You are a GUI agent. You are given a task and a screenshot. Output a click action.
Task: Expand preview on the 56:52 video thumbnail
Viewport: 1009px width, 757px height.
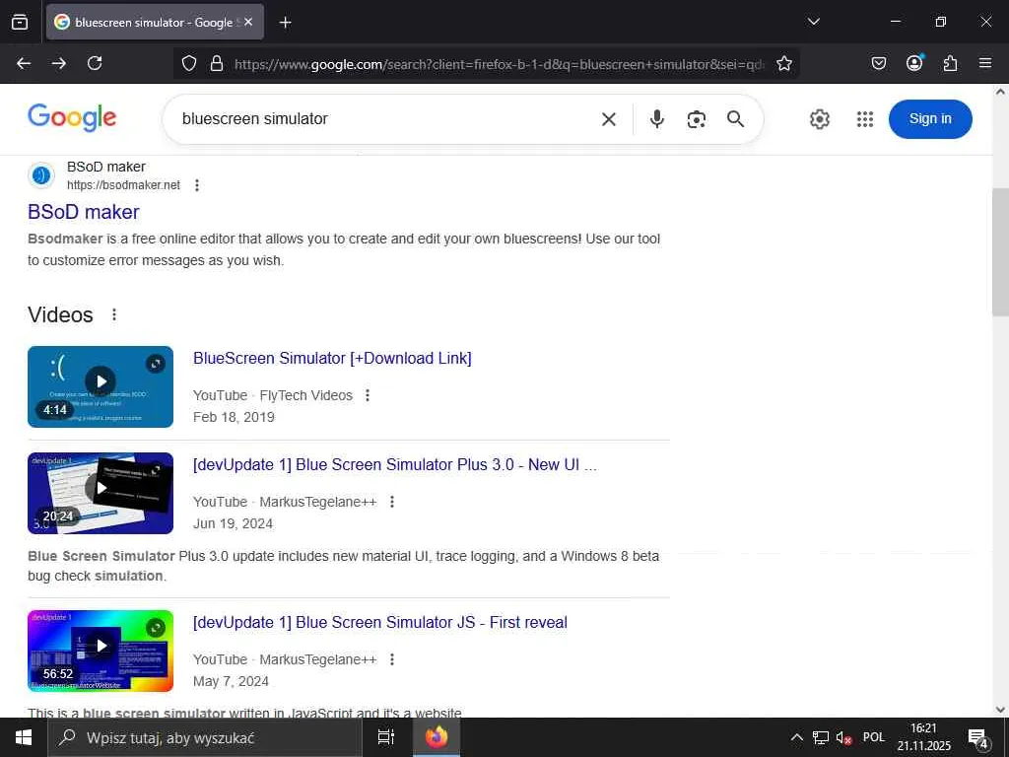click(155, 628)
